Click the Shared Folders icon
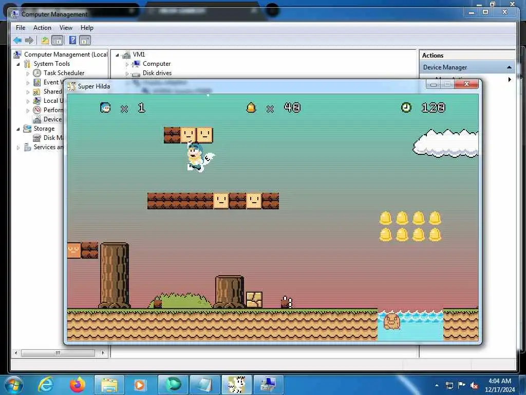This screenshot has height=395, width=526. [37, 92]
